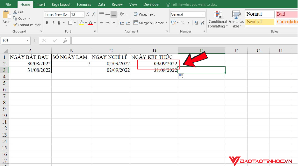This screenshot has height=166, width=298.
Task: Center text horizontally
Action: point(108,23)
